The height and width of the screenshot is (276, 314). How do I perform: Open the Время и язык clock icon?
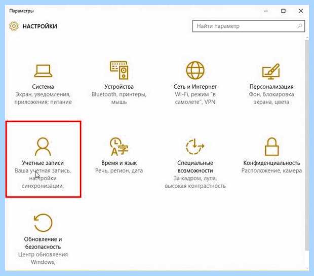pos(119,147)
